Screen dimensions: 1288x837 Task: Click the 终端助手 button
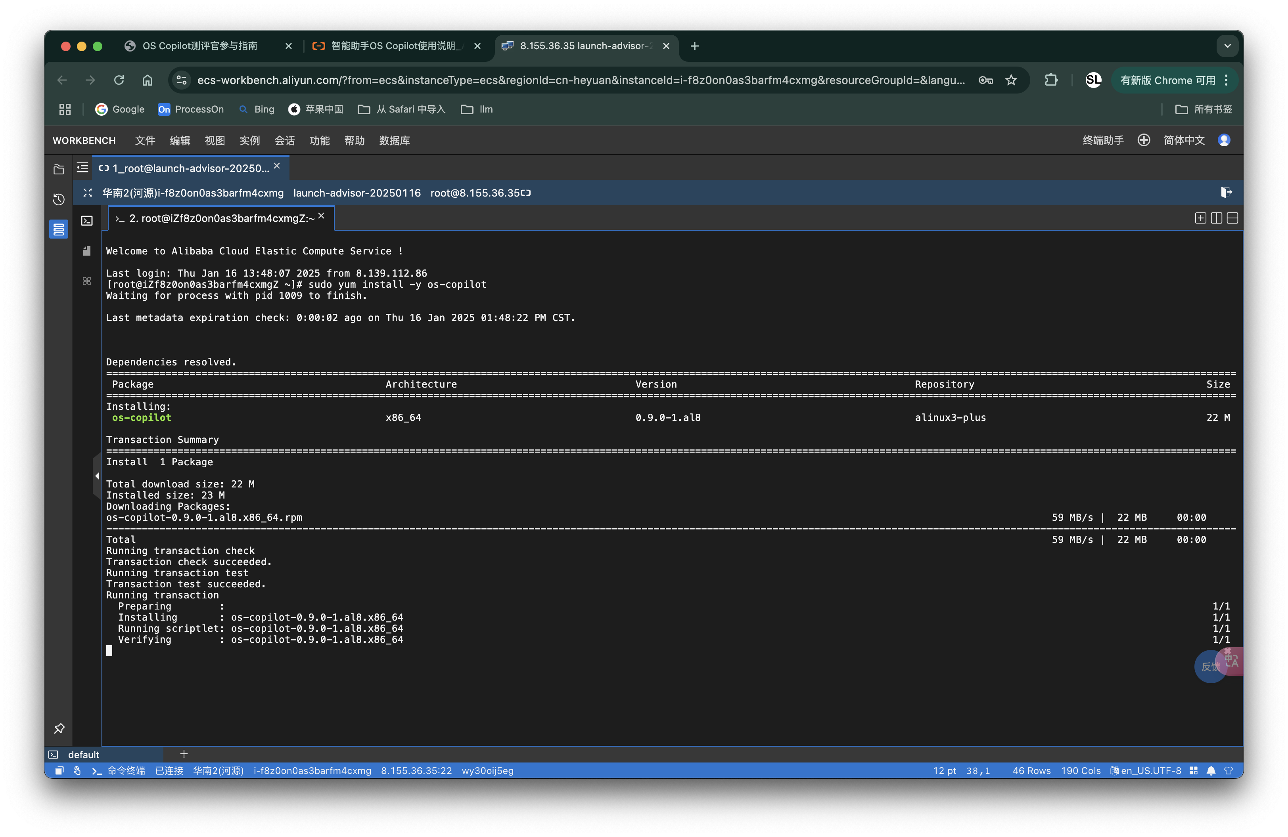click(x=1103, y=141)
